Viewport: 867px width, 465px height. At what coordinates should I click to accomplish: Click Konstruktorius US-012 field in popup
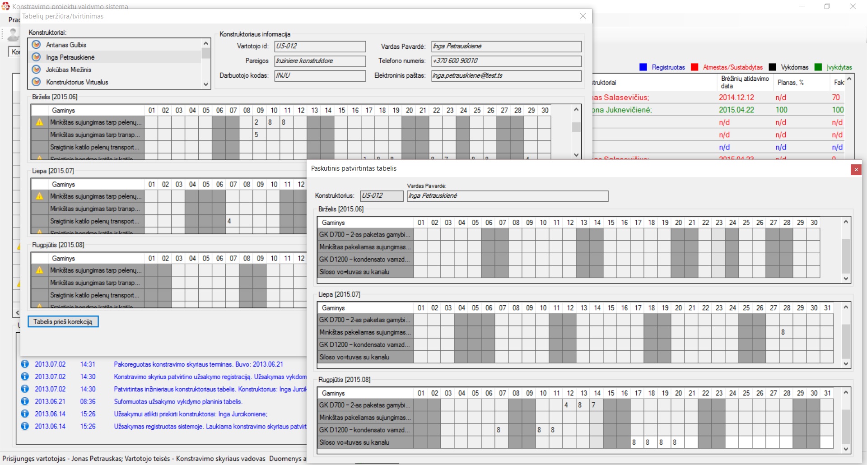click(x=382, y=196)
